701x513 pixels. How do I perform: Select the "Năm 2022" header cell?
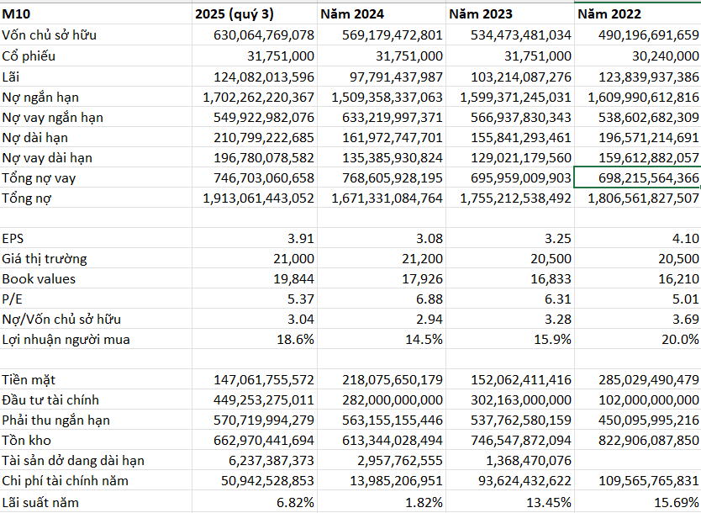[637, 14]
